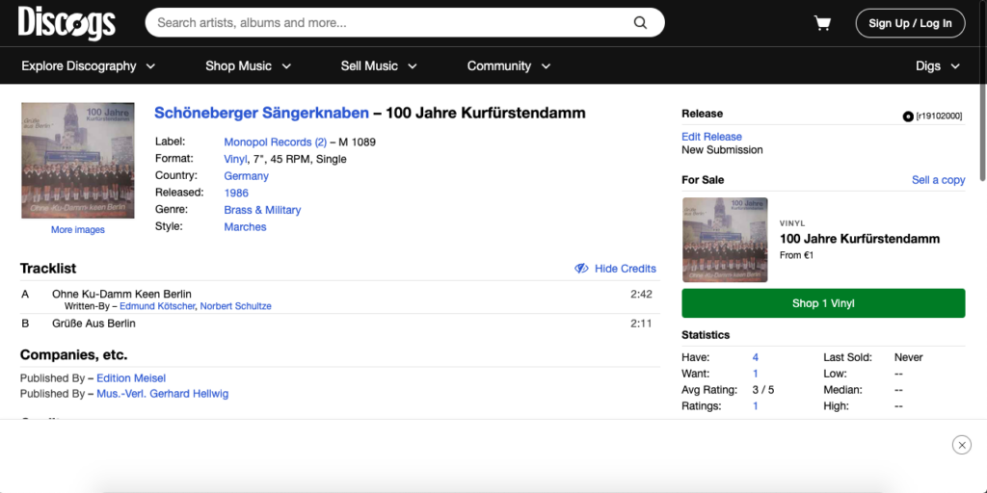Expand the Explore Discography menu
Screen dimensions: 987x493
click(88, 66)
